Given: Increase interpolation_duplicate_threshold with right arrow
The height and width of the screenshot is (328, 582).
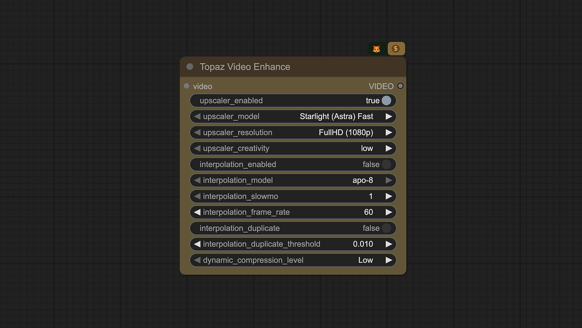Looking at the screenshot, I should (x=389, y=244).
